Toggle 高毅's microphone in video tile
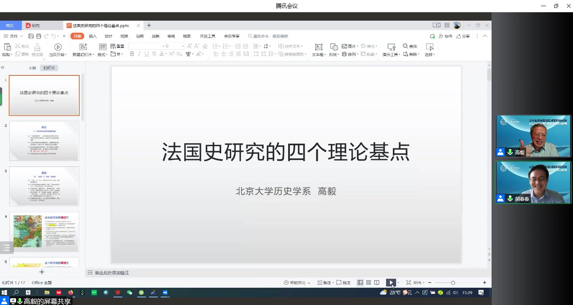Screen dimensions: 573x305 coord(510,152)
